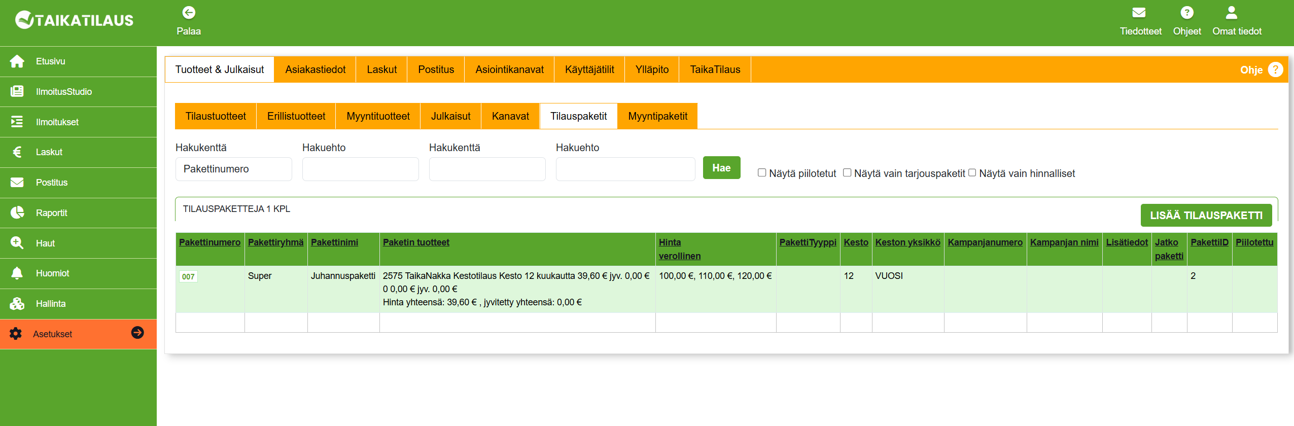Switch to the Asiakastiedot tab
Image resolution: width=1294 pixels, height=426 pixels.
tap(315, 69)
